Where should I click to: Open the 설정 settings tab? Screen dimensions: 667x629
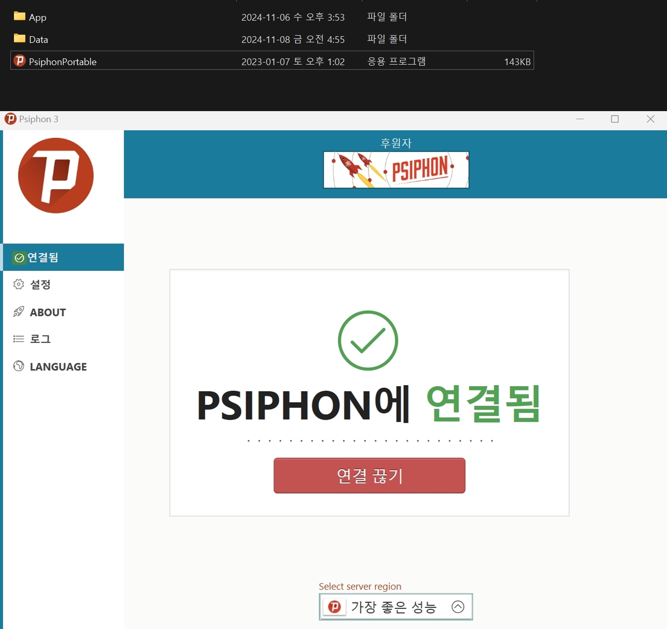[x=63, y=284]
